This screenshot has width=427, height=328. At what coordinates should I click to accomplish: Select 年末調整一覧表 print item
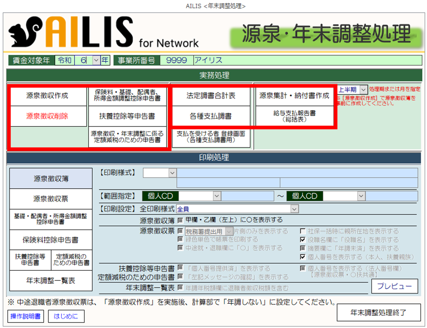[51, 281]
